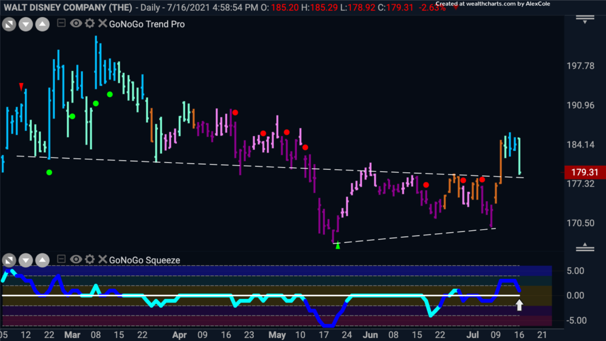Click the Jul label on the date axis
606x341 pixels.
(x=472, y=335)
